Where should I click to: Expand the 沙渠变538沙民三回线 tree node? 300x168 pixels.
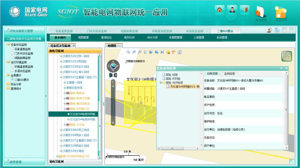(x=61, y=130)
